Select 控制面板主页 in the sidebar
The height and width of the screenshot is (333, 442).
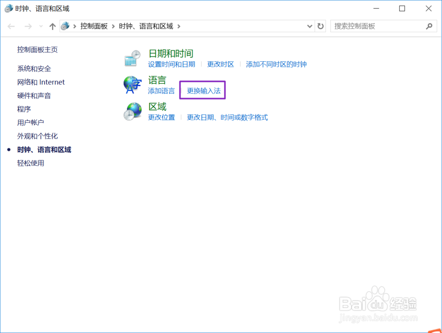(37, 49)
